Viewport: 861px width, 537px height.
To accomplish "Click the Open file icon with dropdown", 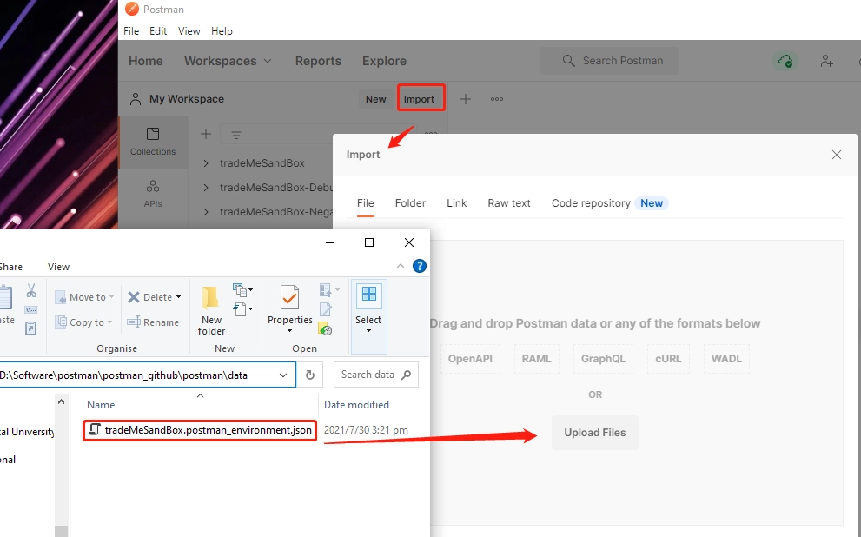I will tap(329, 289).
